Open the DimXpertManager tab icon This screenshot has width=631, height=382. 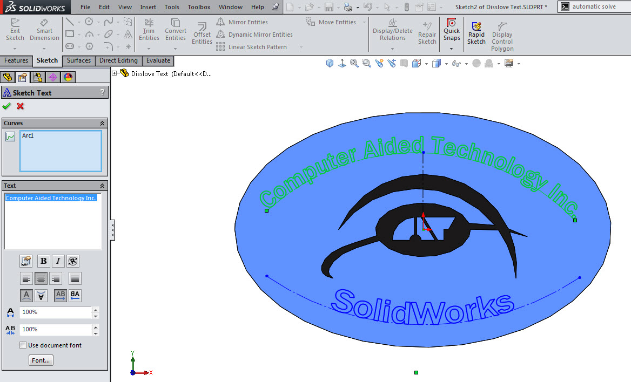click(x=53, y=77)
